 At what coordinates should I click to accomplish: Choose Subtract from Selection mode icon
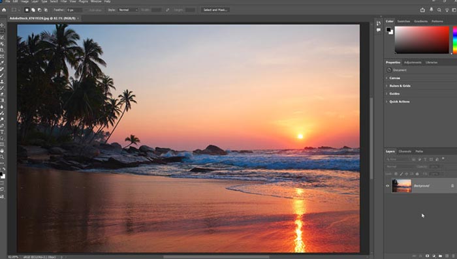(40, 10)
